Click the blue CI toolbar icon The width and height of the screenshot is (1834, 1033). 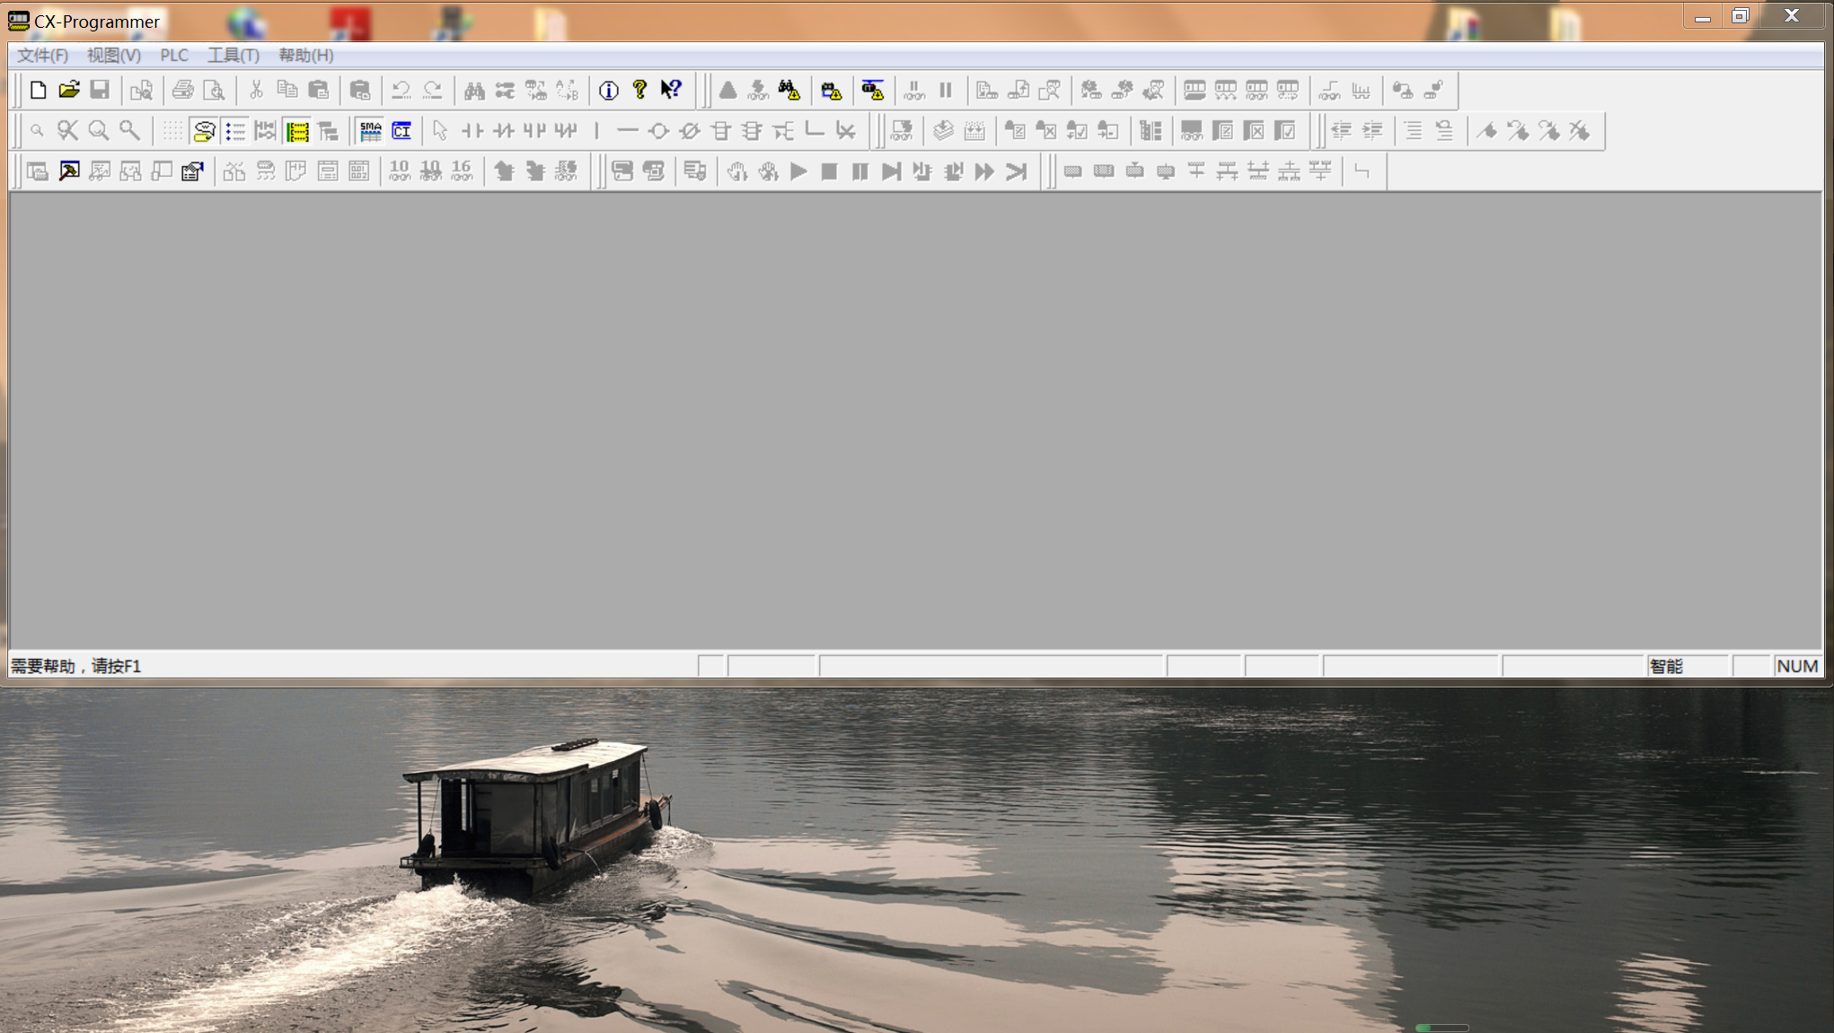pos(401,131)
